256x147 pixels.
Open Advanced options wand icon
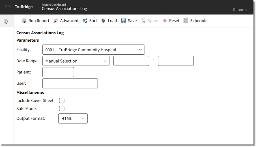[56, 21]
